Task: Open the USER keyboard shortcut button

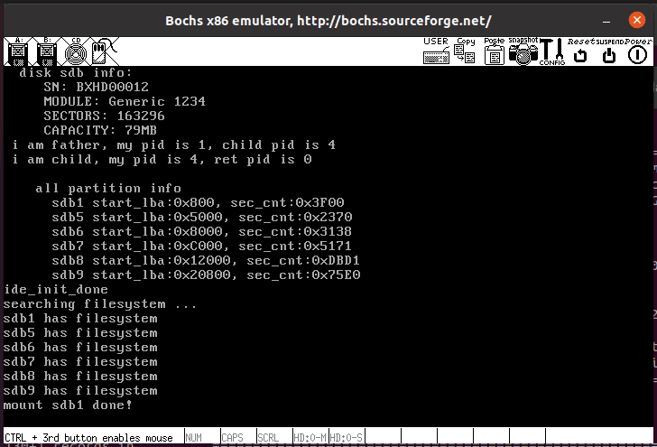Action: point(436,51)
